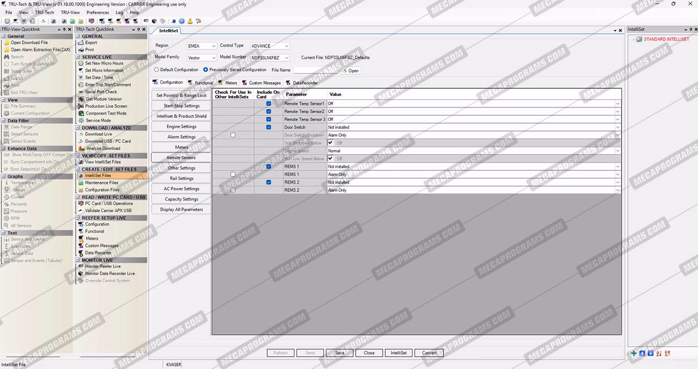This screenshot has width=698, height=369.
Task: Switch to the Functional tab
Action: (x=200, y=83)
